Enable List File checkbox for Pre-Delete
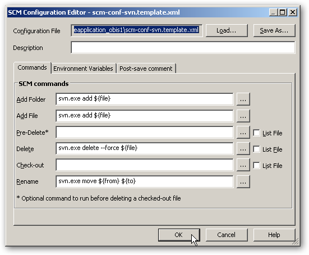 [256, 133]
